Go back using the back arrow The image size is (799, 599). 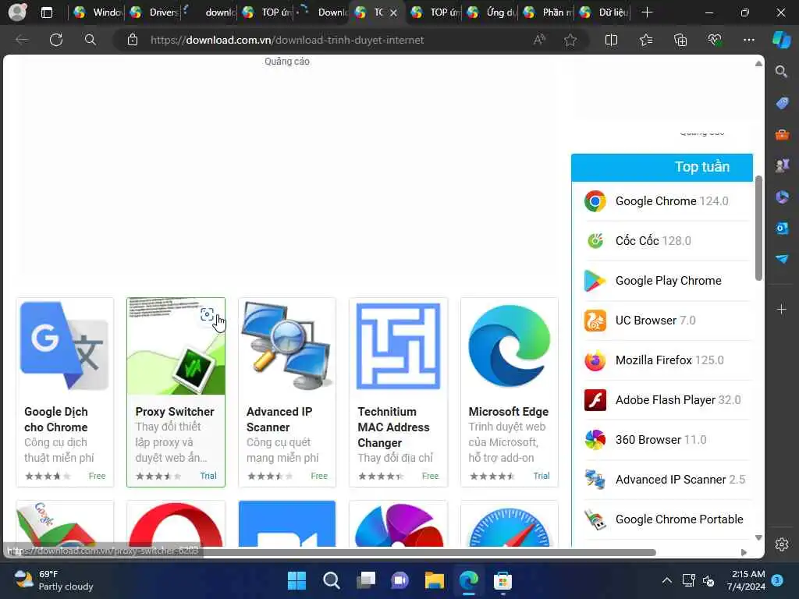tap(22, 40)
